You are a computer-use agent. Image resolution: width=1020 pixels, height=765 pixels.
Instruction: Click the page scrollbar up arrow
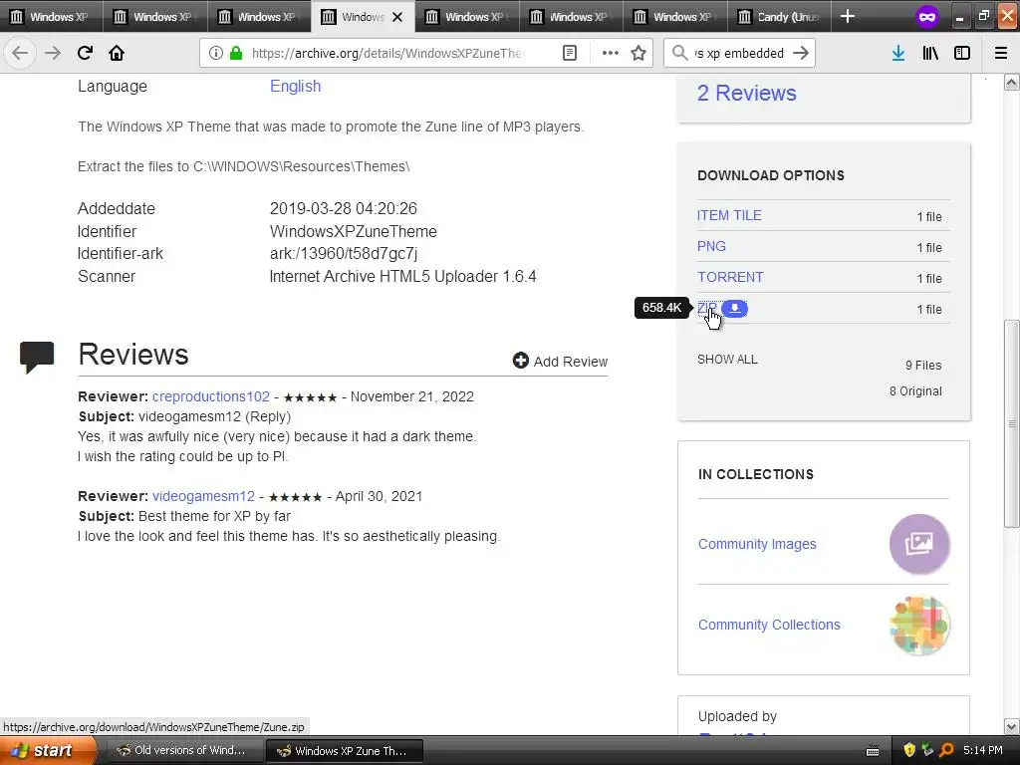pyautogui.click(x=1011, y=82)
